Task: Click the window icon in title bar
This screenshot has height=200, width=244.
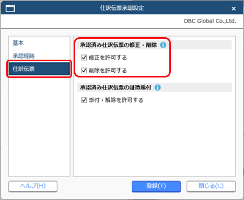Action: point(10,8)
